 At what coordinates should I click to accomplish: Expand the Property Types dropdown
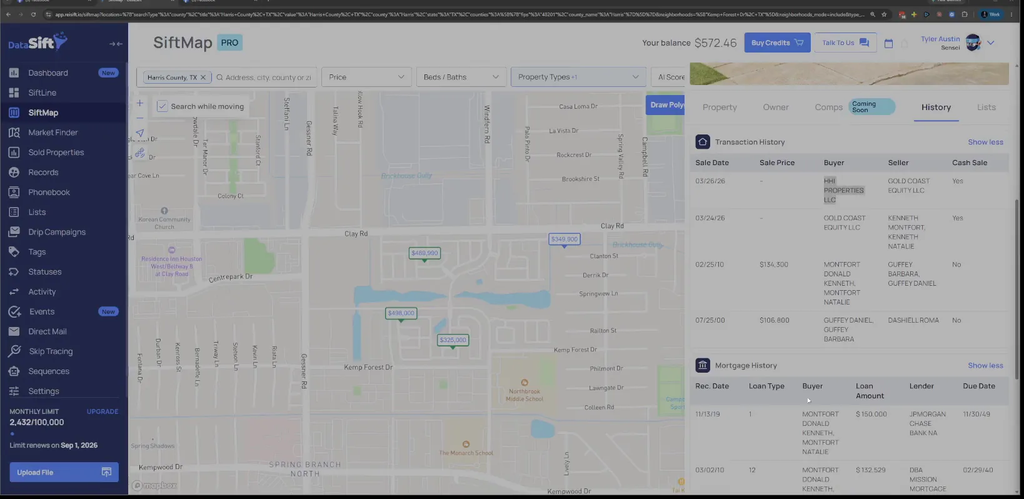578,77
